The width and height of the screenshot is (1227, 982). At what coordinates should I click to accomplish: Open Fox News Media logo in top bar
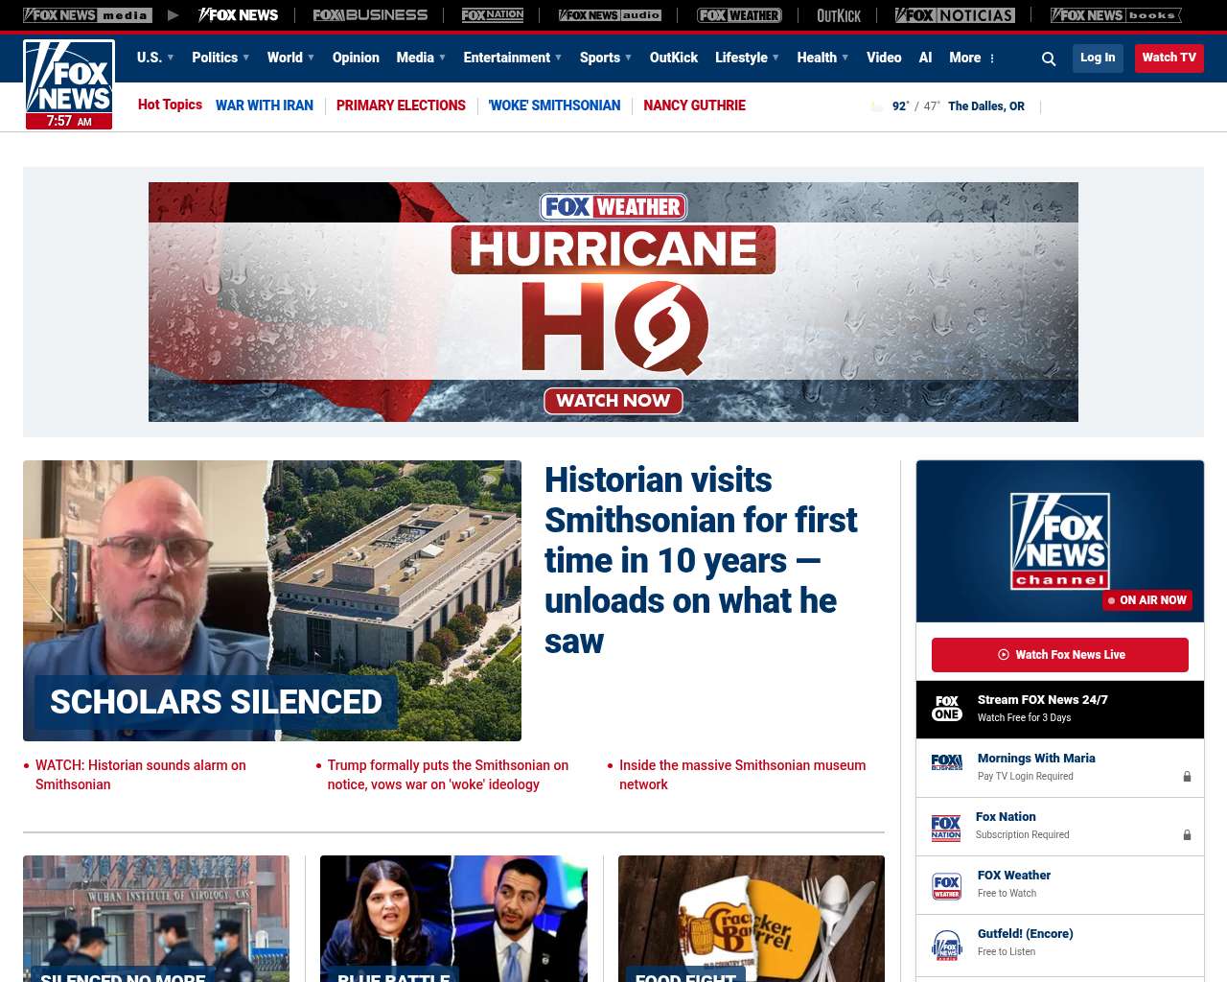pos(87,15)
